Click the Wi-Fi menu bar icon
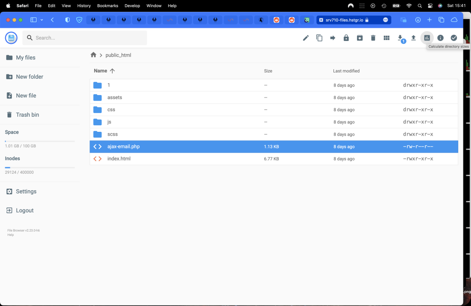 [409, 6]
